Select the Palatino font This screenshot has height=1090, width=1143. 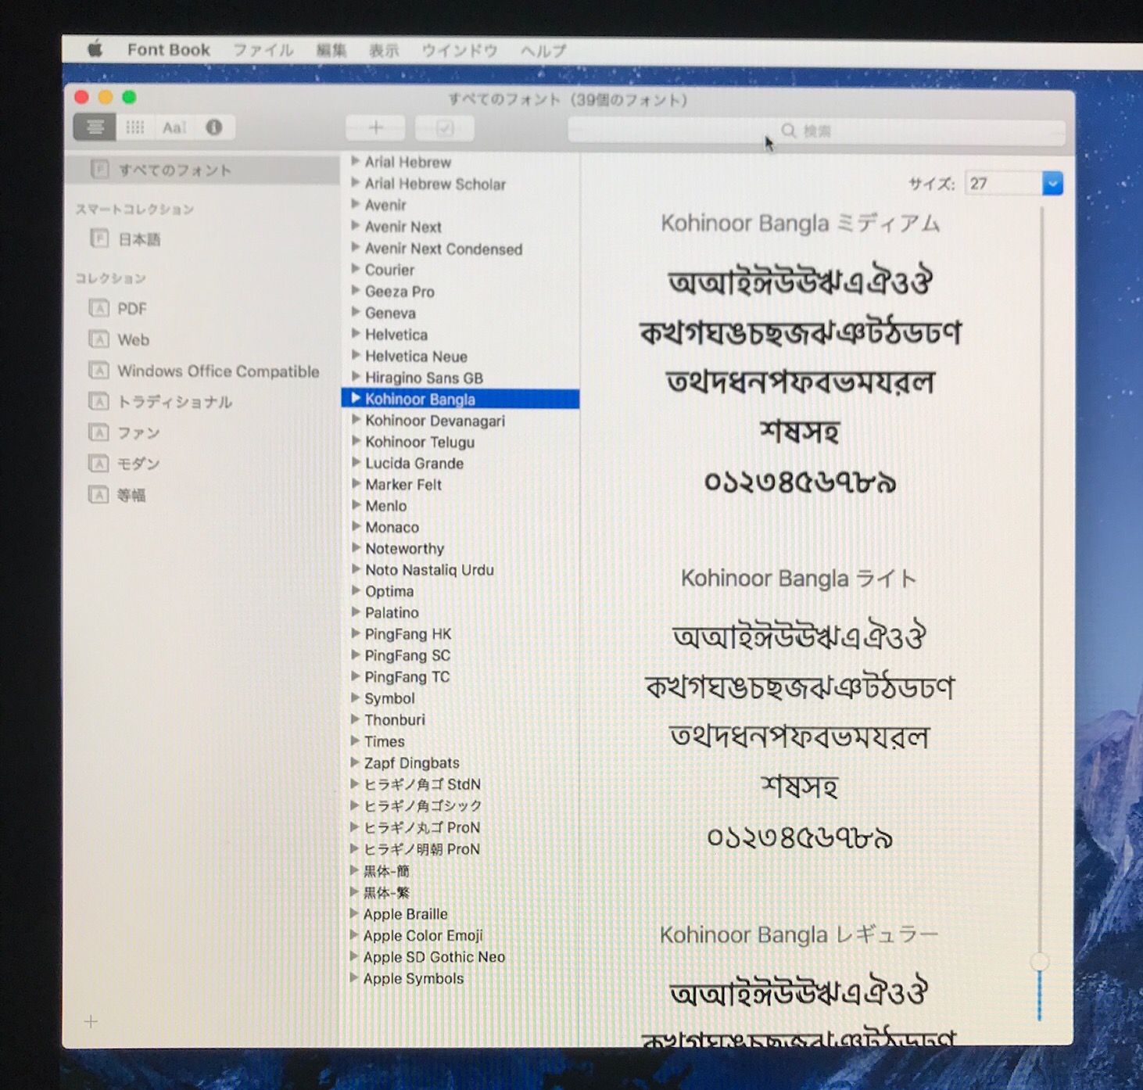pyautogui.click(x=392, y=613)
